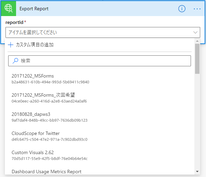Open the three-dot more options menu
206x177 pixels.
tap(197, 9)
